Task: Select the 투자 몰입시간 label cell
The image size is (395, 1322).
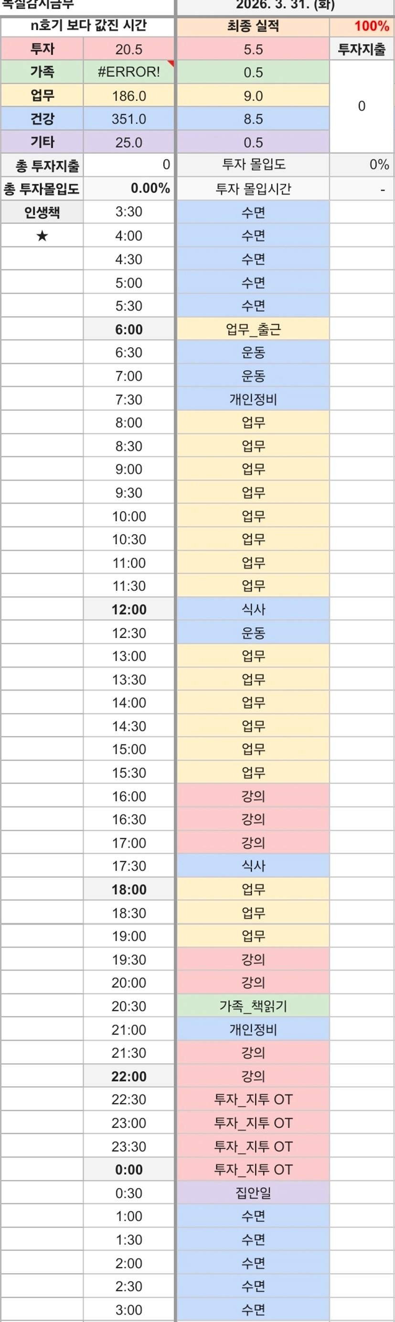Action: [x=253, y=189]
